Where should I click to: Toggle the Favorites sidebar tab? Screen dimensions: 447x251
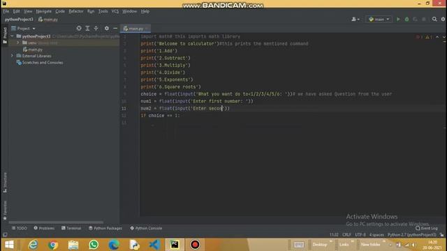5,210
